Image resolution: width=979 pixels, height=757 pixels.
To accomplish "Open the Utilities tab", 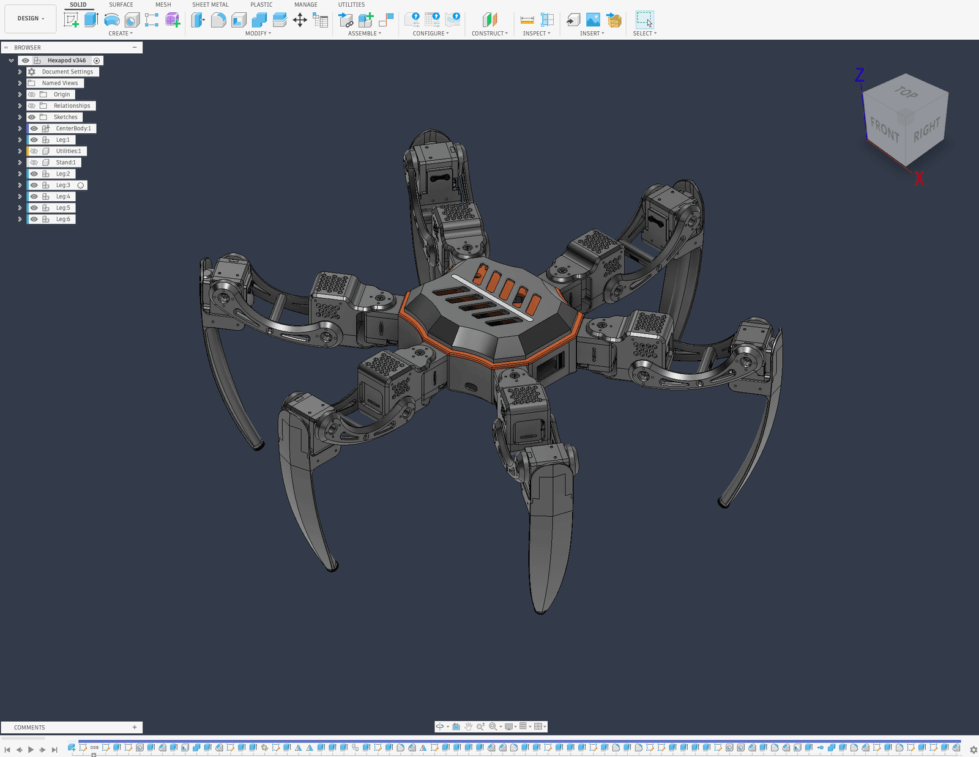I will (351, 4).
